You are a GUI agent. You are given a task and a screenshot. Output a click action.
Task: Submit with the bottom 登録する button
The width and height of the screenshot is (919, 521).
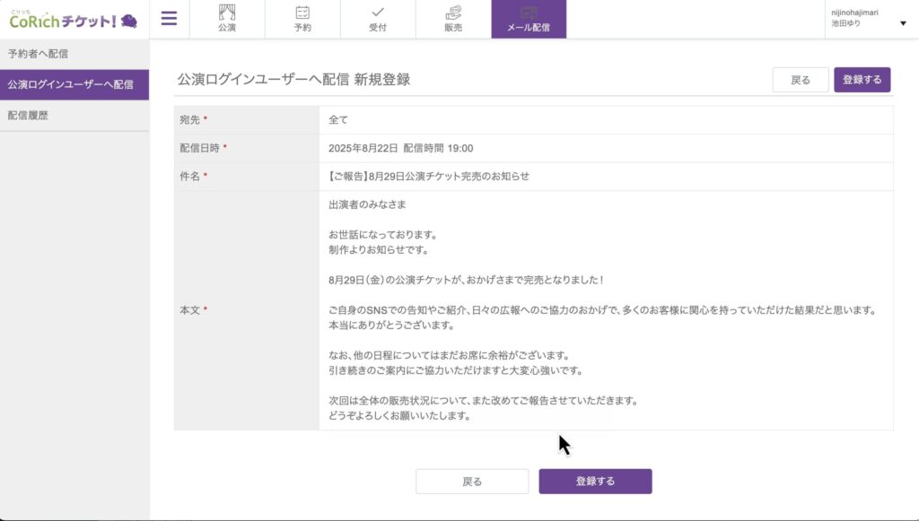(595, 482)
